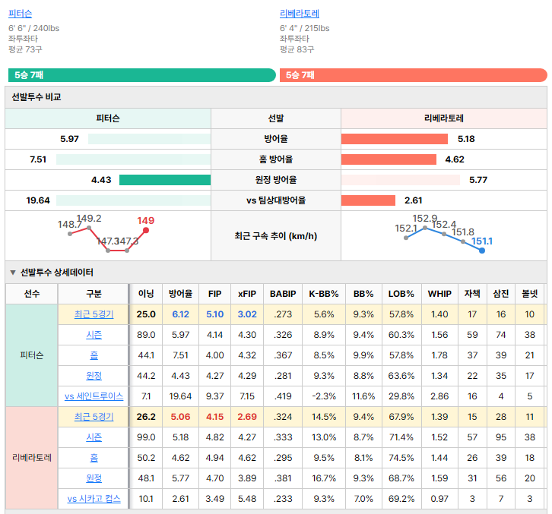The width and height of the screenshot is (552, 514).
Task: Open the 리베라토레 player profile link
Action: (x=300, y=14)
